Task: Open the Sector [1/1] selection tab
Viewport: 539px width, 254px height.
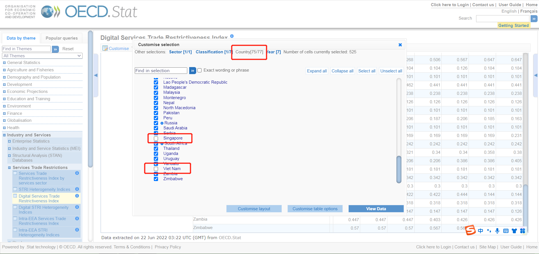Action: pyautogui.click(x=180, y=52)
